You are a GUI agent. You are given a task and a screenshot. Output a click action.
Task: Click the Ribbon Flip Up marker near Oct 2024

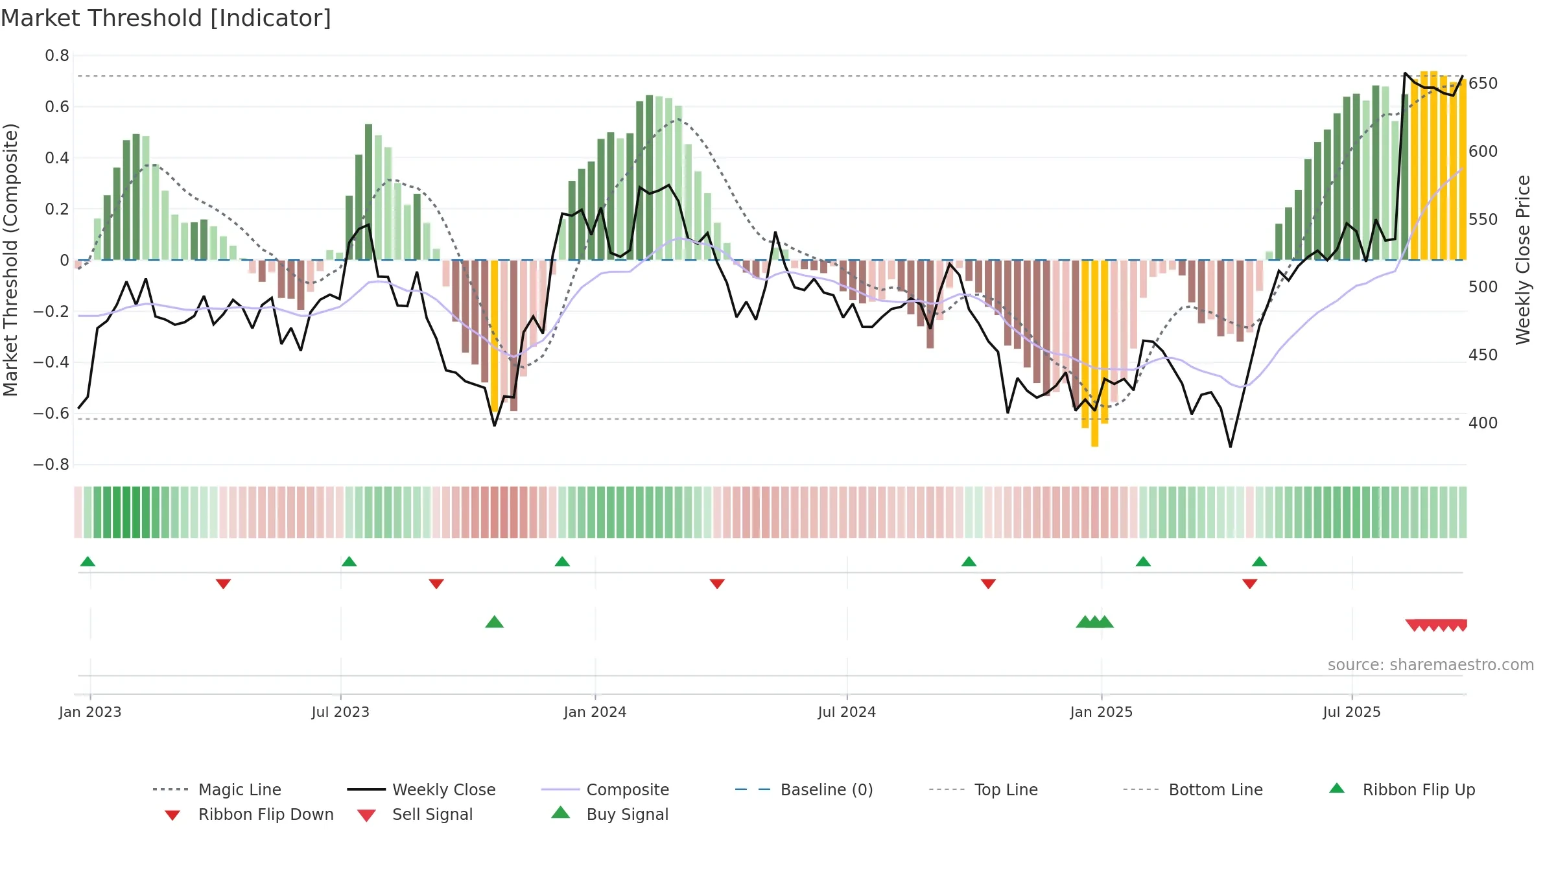click(969, 561)
